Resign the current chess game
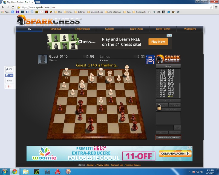 (x=168, y=66)
